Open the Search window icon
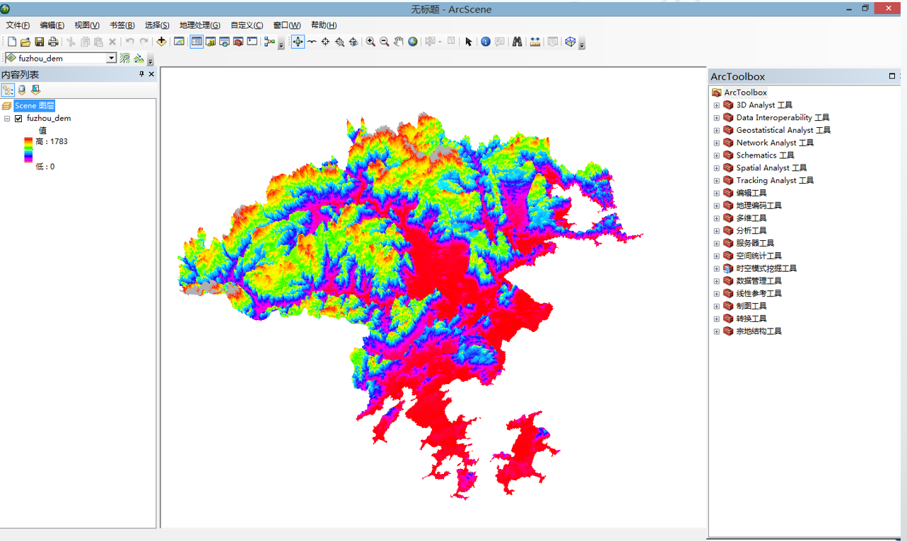907x541 pixels. 224,42
